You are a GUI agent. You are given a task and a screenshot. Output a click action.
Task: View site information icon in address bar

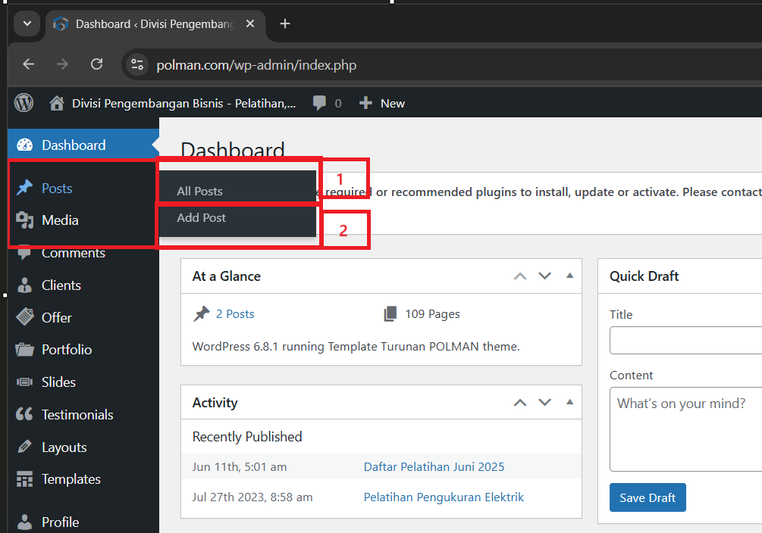point(137,64)
